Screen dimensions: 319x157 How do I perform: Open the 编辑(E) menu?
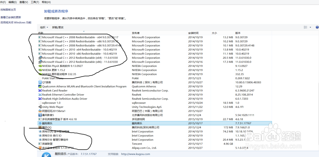tap(13, 2)
